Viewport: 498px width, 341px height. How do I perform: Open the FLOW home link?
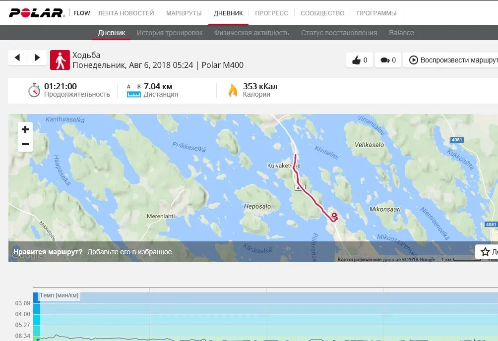(x=82, y=13)
